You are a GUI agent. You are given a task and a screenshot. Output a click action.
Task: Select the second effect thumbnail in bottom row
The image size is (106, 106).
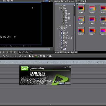coord(92,30)
